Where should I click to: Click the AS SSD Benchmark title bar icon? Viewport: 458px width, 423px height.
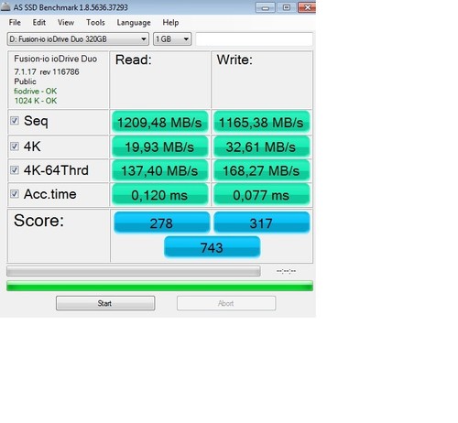point(5,6)
